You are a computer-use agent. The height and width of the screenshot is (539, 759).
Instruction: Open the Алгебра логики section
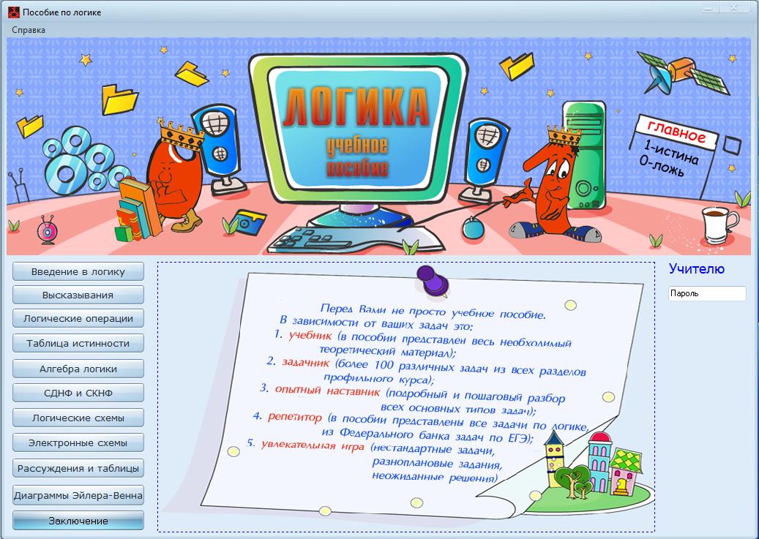[x=78, y=369]
